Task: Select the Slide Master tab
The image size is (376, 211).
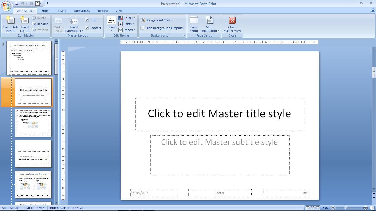Action: coord(25,11)
